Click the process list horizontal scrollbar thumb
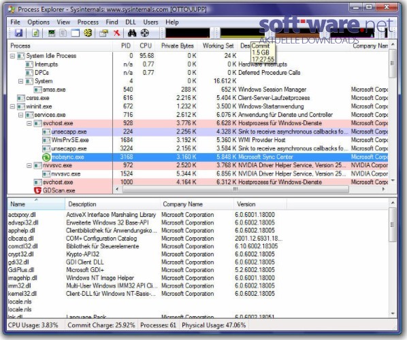 coord(235,189)
